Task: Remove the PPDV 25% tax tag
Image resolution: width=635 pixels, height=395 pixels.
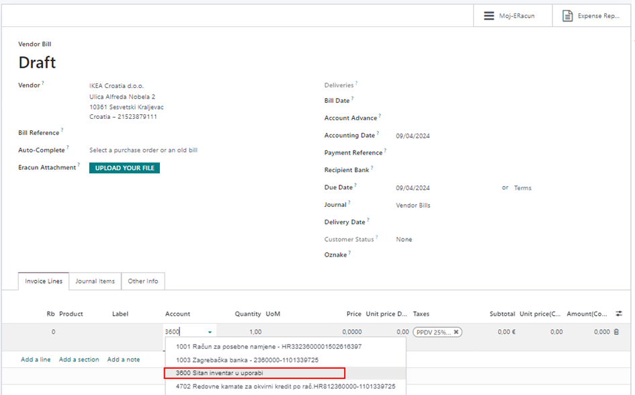Action: [x=456, y=332]
